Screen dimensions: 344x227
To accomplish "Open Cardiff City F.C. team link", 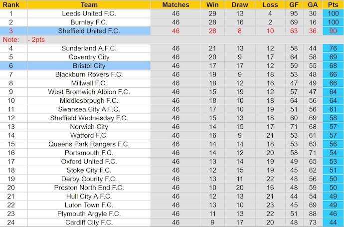I will tap(89, 222).
